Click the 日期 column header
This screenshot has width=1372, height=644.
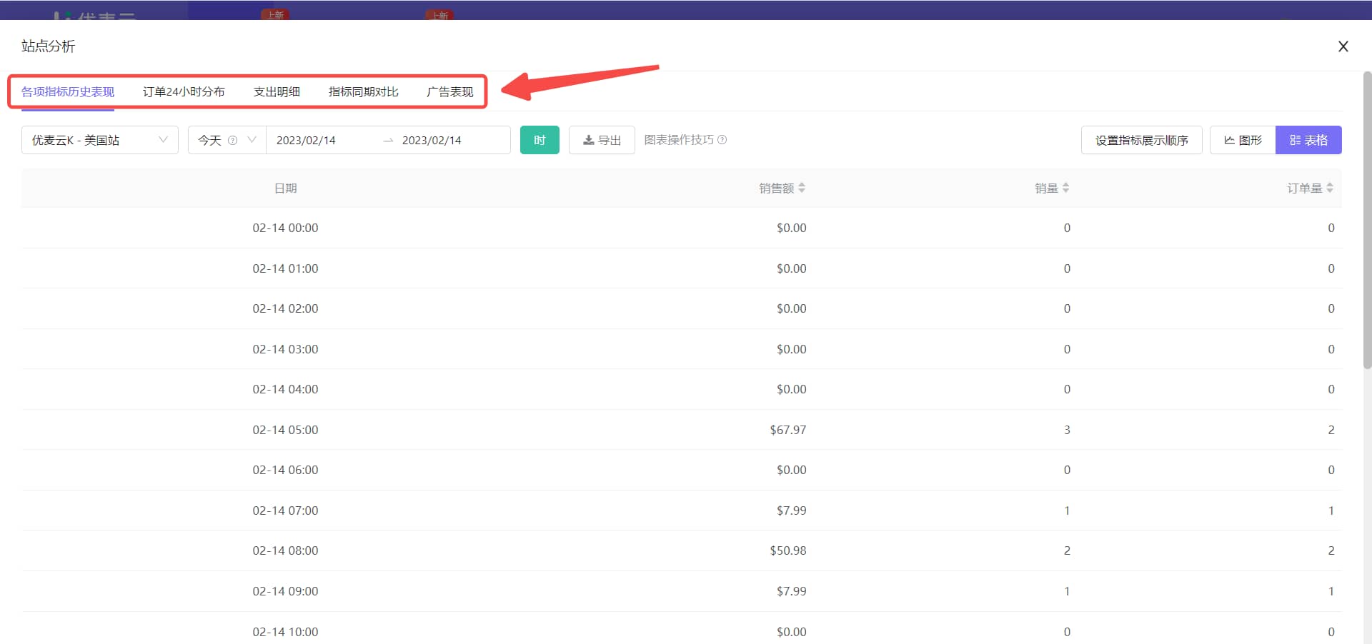pyautogui.click(x=285, y=188)
